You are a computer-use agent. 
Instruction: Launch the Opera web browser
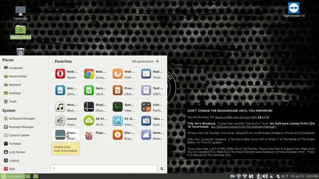tap(66, 74)
